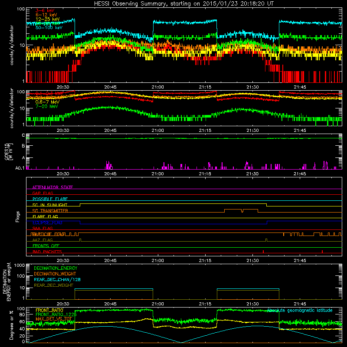Click the POSSIBLE_FLARE flag label
347x347 pixels.
coord(50,199)
